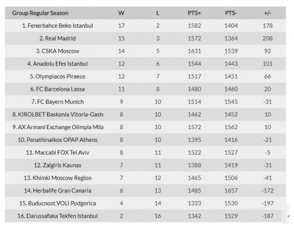Screen dimensions: 294x228
Task: Select Maccabi FOX Tel Aviv
Action: tap(60, 153)
